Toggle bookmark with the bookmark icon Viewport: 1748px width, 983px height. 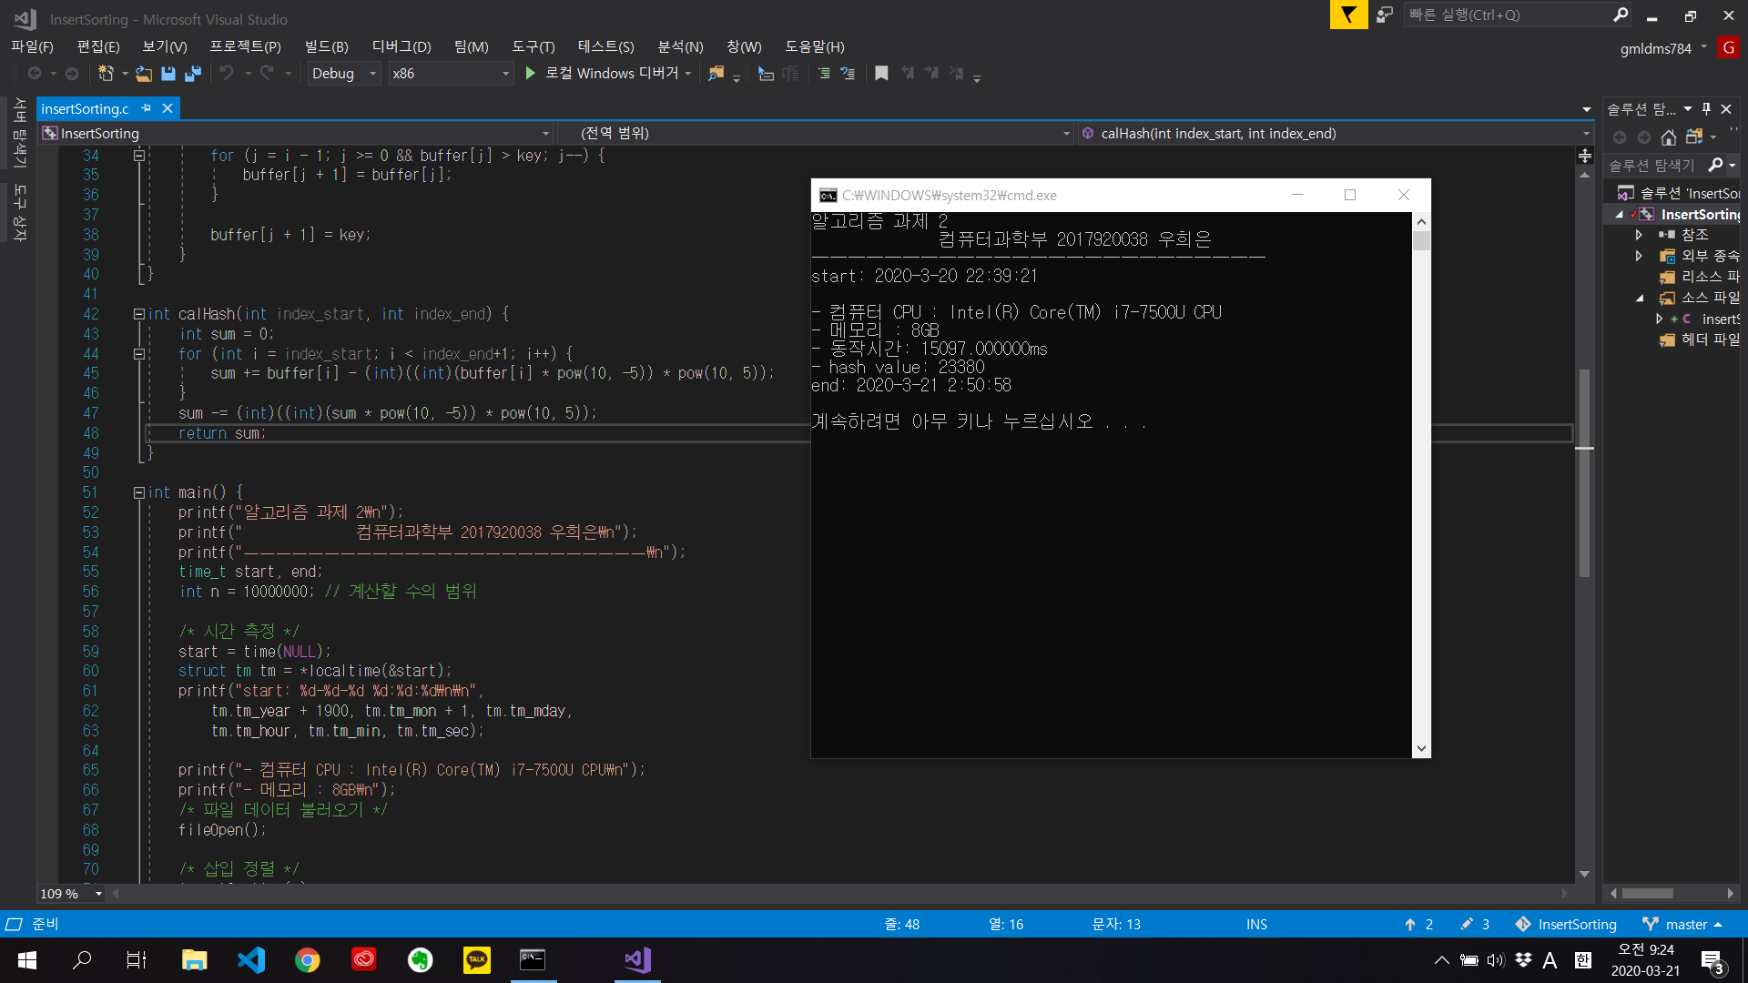881,74
